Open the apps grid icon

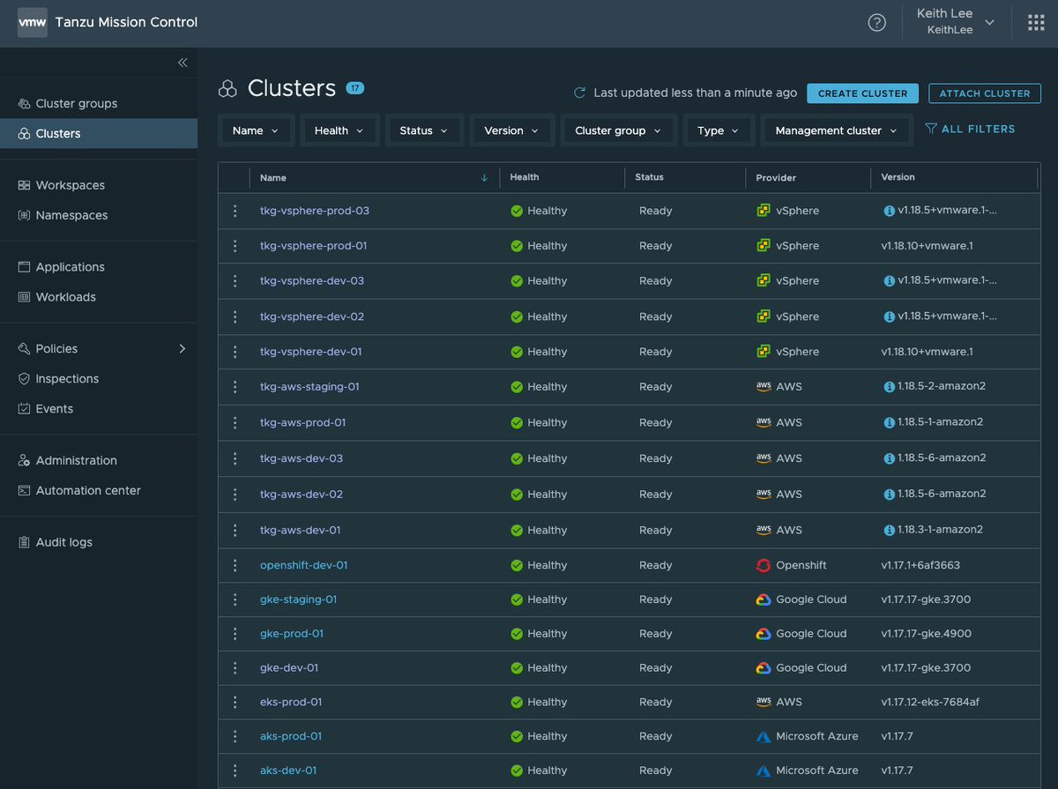click(x=1036, y=23)
